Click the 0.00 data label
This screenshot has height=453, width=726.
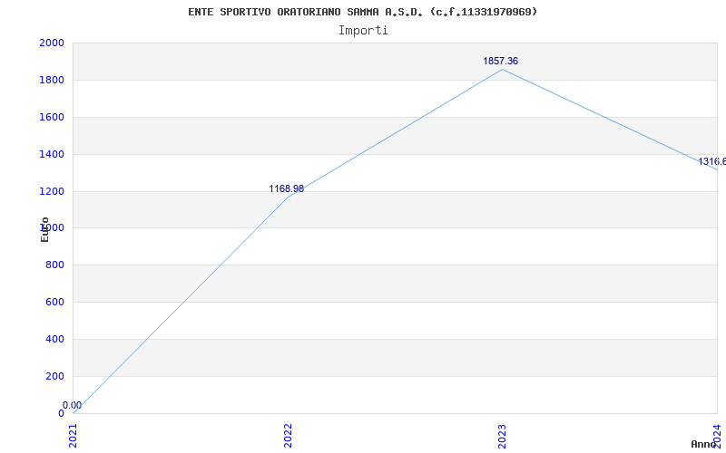pos(73,405)
